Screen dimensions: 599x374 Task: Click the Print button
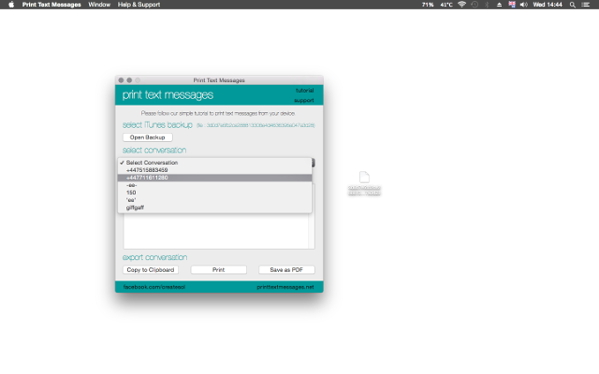(218, 270)
